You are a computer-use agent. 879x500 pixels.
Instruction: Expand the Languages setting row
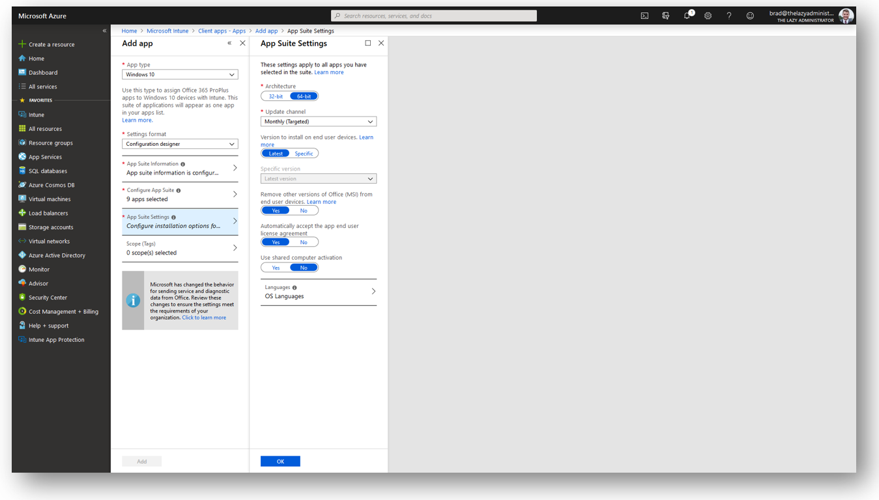click(x=319, y=292)
